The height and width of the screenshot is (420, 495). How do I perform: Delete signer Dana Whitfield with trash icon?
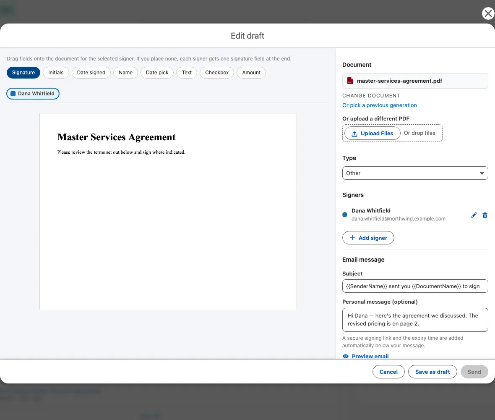point(485,215)
